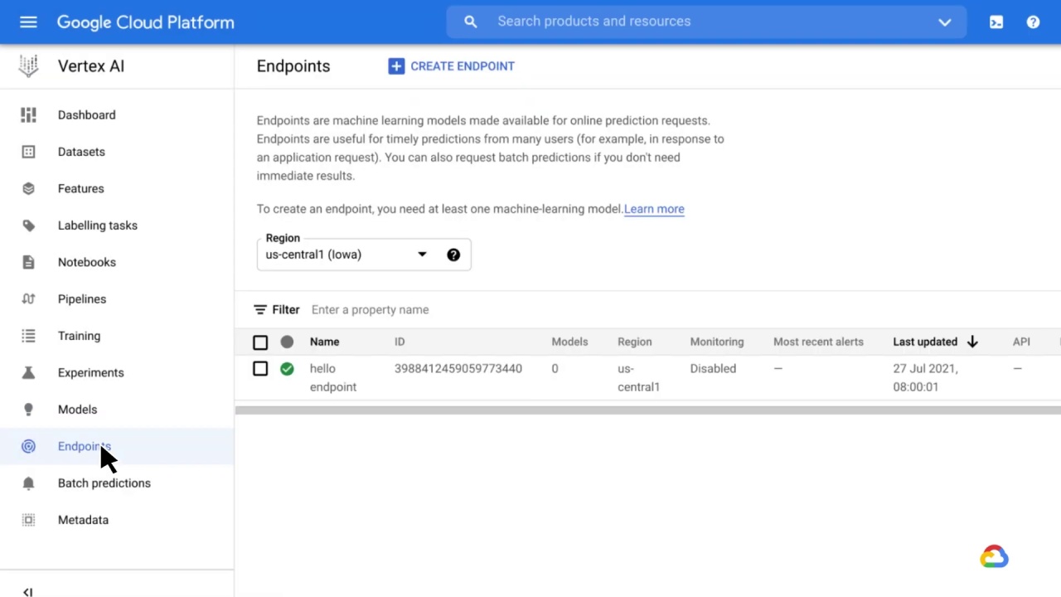Click the Experiments flask icon

click(28, 372)
